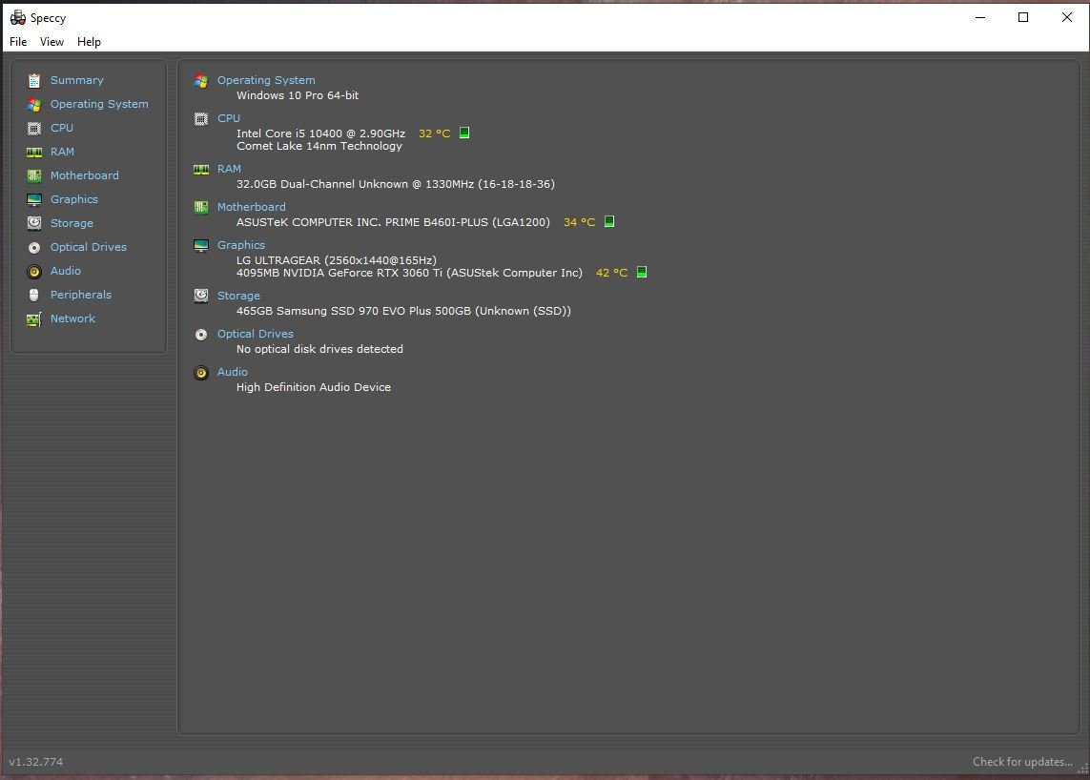
Task: Click the ASUSTeK PRIME B460I-PLUS motherboard line
Action: pyautogui.click(x=393, y=222)
